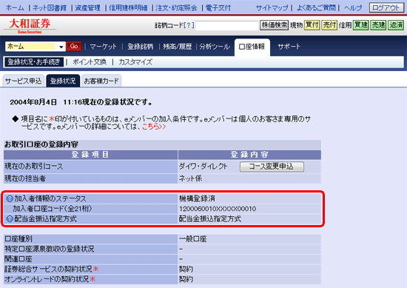The image size is (407, 288).
Task: Open サイトマップ link
Action: click(x=272, y=8)
